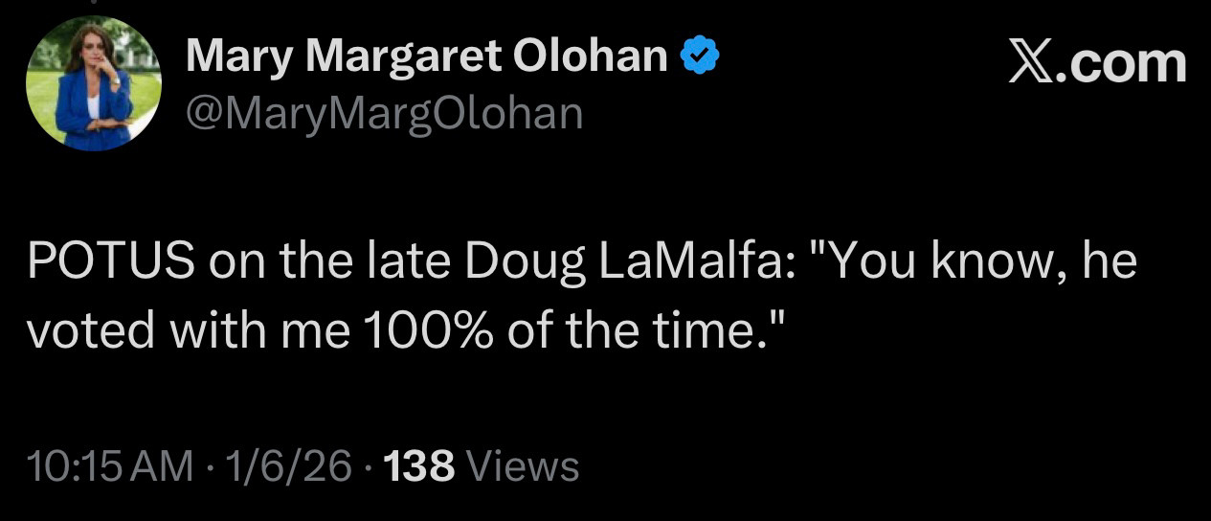This screenshot has height=521, width=1211.
Task: Click the blue verified checkmark badge
Action: 700,57
